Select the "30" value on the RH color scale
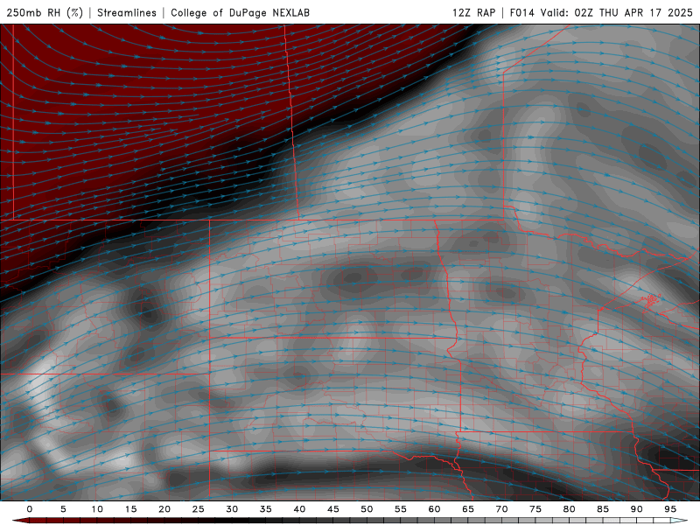 232,509
